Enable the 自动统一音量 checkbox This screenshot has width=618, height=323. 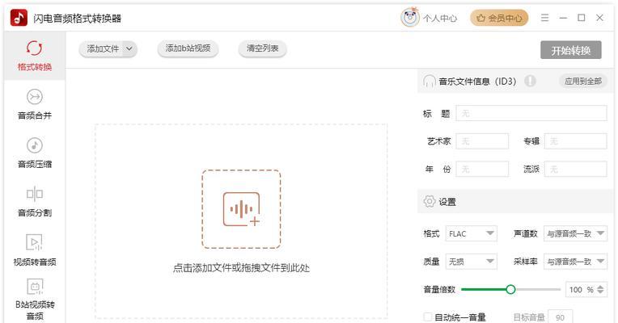(x=428, y=317)
